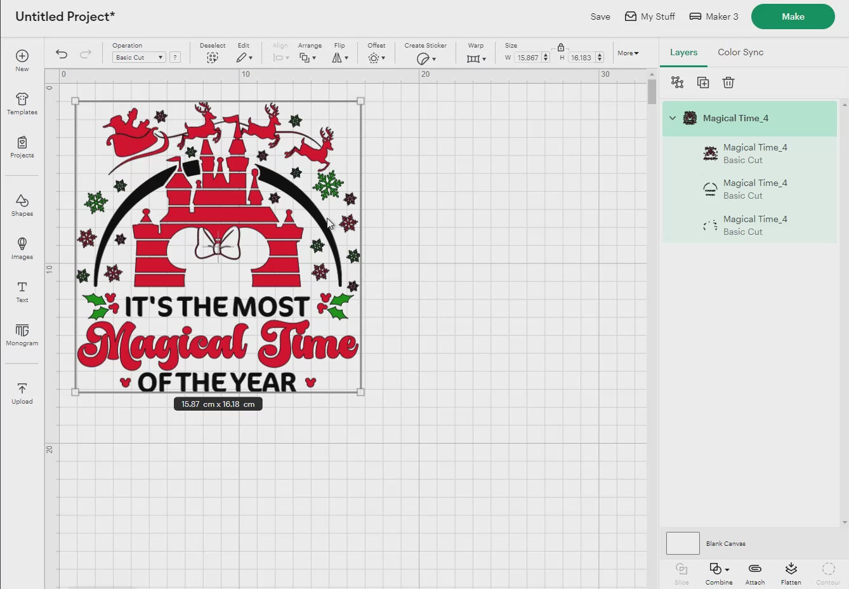849x589 pixels.
Task: Select the first Magical Time_4 Basic Cut layer
Action: [749, 154]
